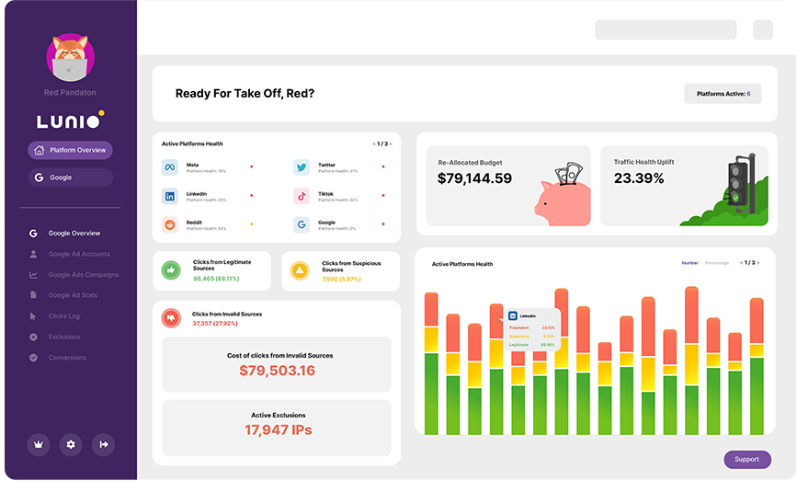The height and width of the screenshot is (481, 797).
Task: Switch chart to Percentage view
Action: [717, 263]
